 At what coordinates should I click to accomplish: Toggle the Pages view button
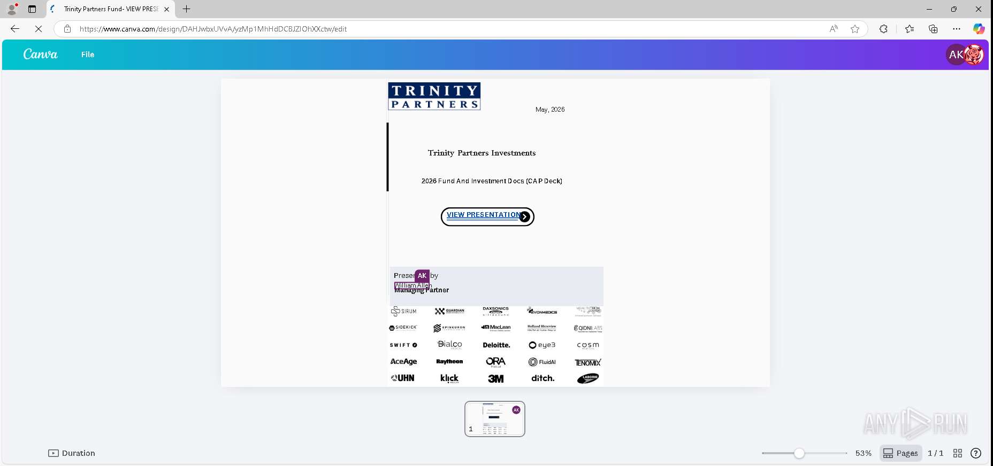[x=900, y=453]
